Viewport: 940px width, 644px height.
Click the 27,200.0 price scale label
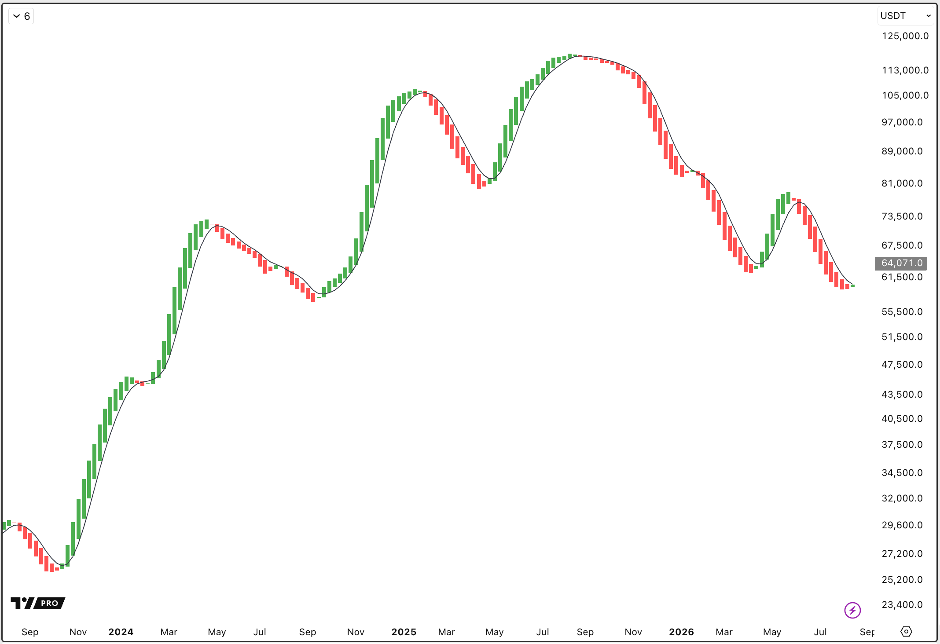(902, 554)
